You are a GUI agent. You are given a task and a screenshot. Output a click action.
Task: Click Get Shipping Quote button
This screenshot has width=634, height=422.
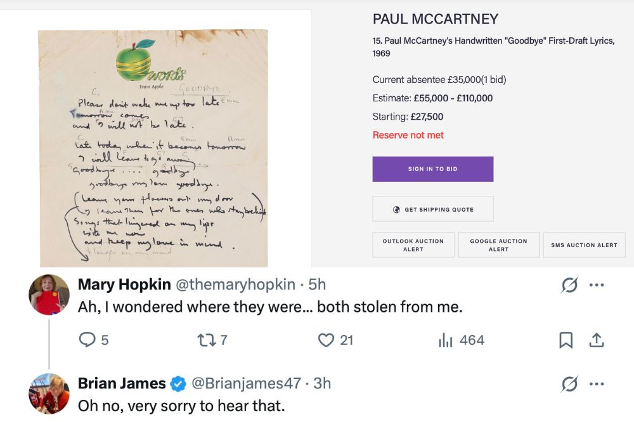(432, 209)
